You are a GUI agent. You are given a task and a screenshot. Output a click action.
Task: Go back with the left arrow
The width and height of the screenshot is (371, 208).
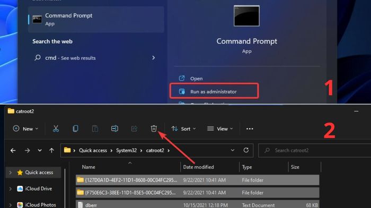point(13,150)
